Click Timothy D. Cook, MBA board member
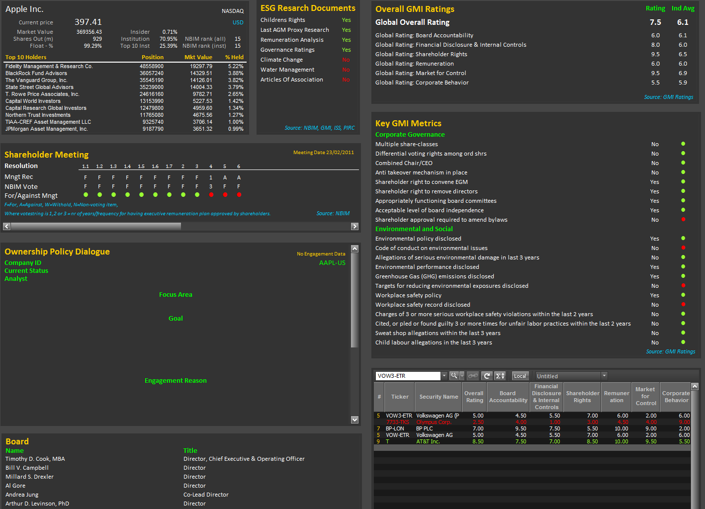Screen dimensions: 705x509 coord(35,459)
